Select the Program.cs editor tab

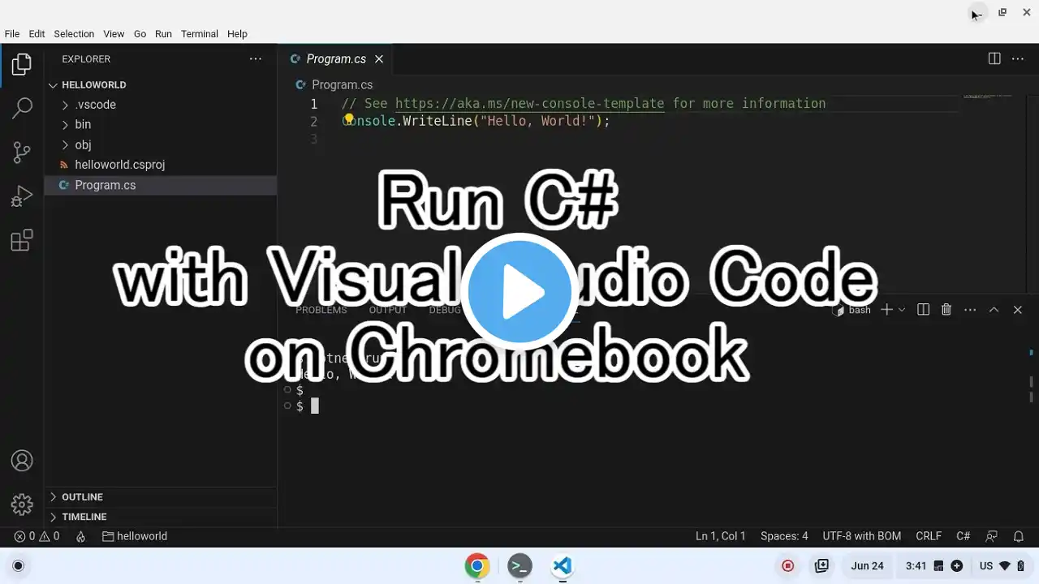click(336, 59)
